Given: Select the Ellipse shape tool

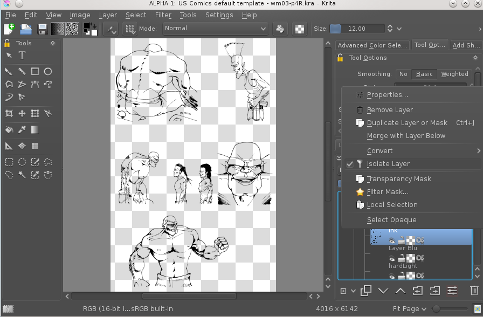Looking at the screenshot, I should [x=48, y=72].
